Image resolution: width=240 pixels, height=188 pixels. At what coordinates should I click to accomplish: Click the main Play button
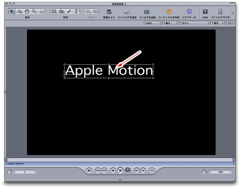120,170
